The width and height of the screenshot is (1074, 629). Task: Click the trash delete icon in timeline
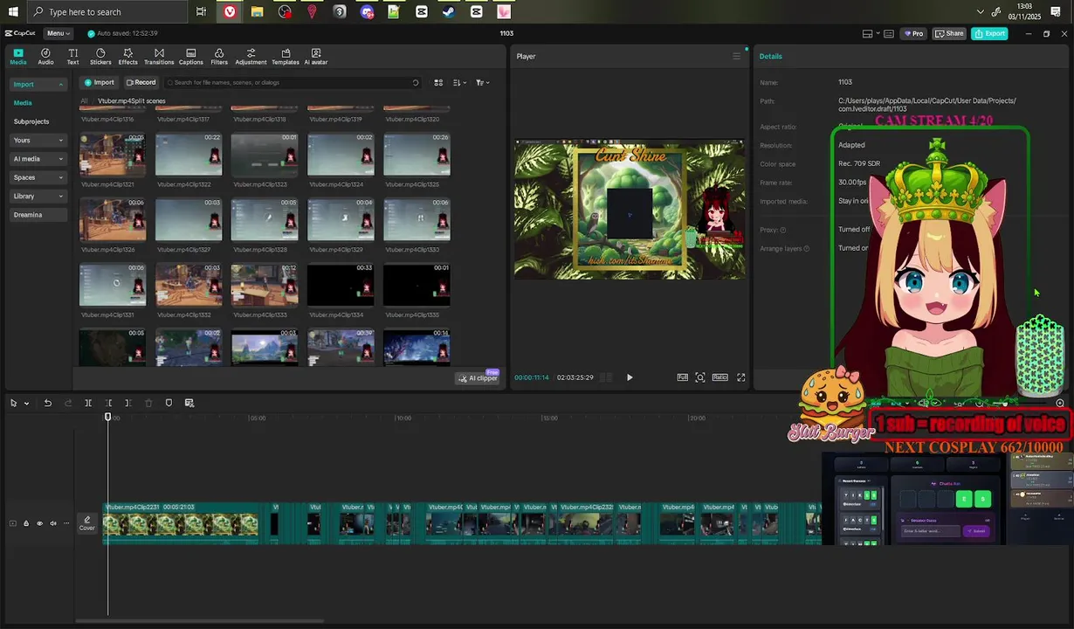pos(148,403)
